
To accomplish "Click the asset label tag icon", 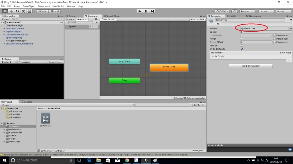I will [x=290, y=149].
